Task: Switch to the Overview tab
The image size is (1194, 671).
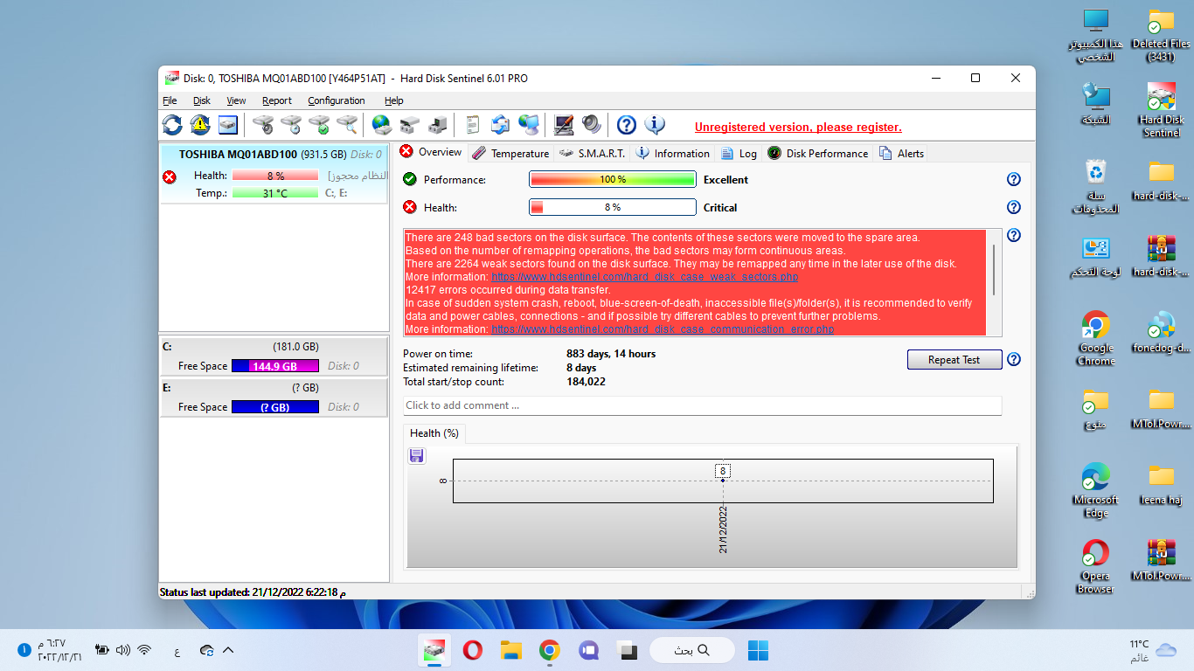Action: pos(431,152)
